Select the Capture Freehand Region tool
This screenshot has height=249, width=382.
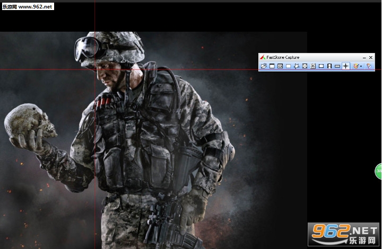click(x=297, y=66)
